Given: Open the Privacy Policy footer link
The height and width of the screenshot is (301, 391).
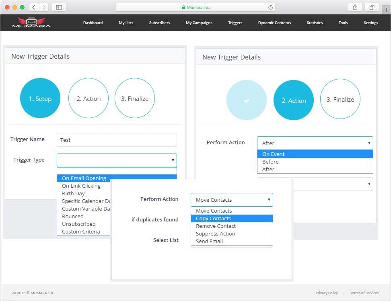Looking at the screenshot, I should point(326,293).
